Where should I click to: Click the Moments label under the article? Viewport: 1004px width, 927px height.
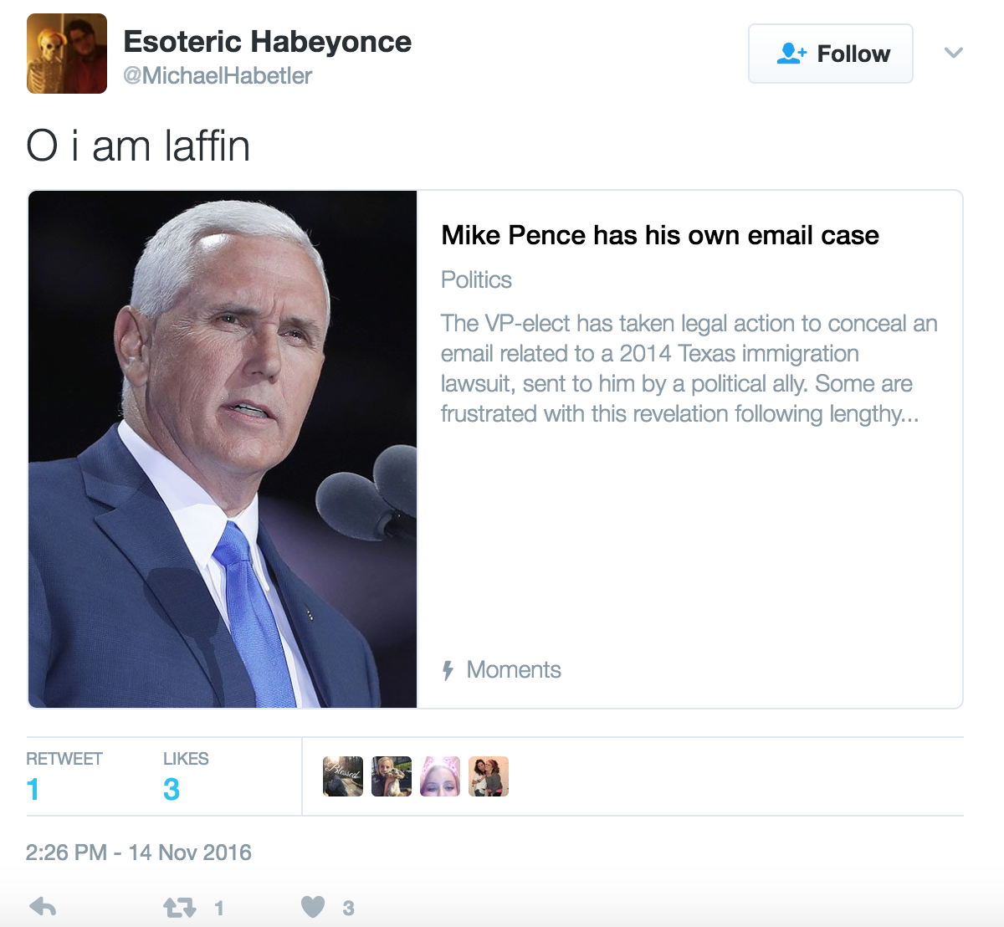(x=515, y=669)
